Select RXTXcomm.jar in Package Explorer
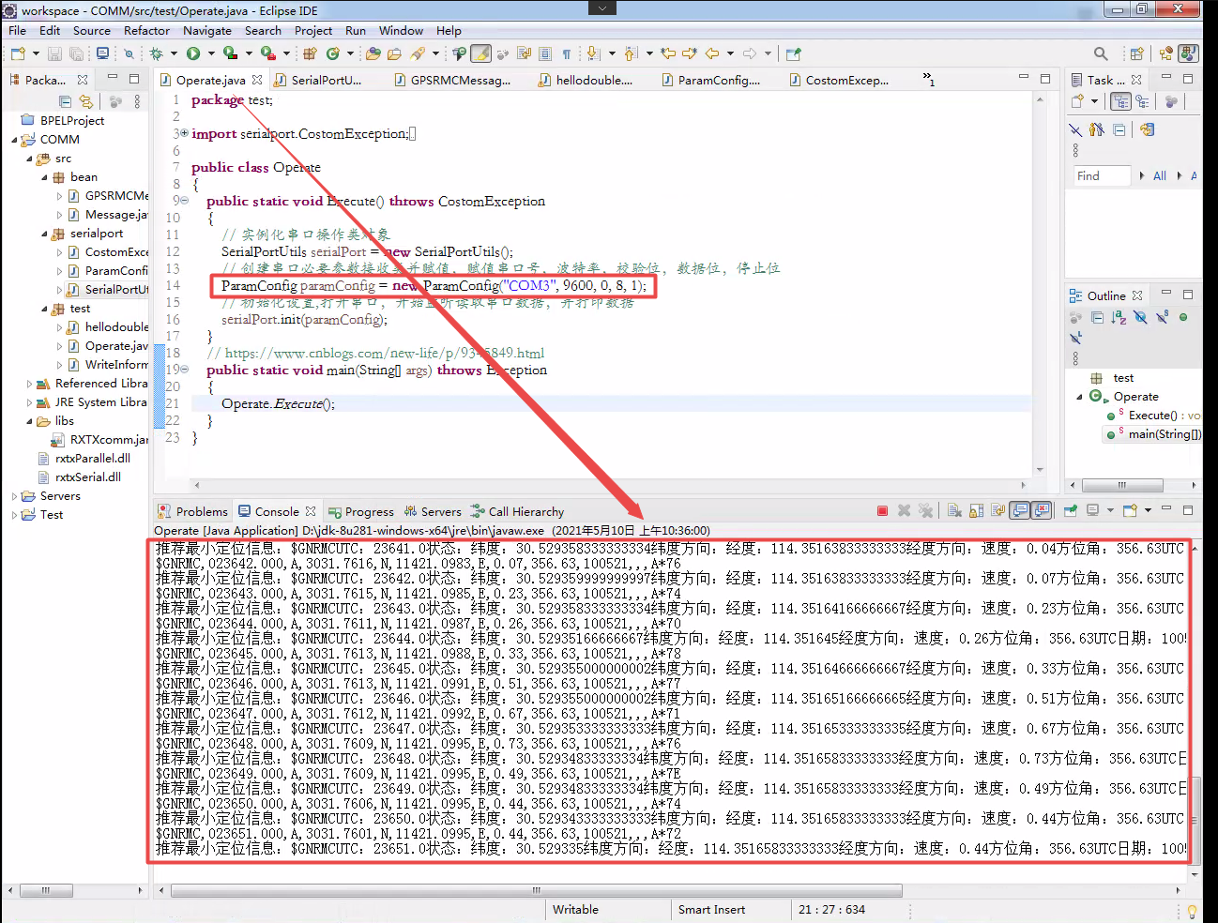The height and width of the screenshot is (923, 1218). tap(99, 440)
